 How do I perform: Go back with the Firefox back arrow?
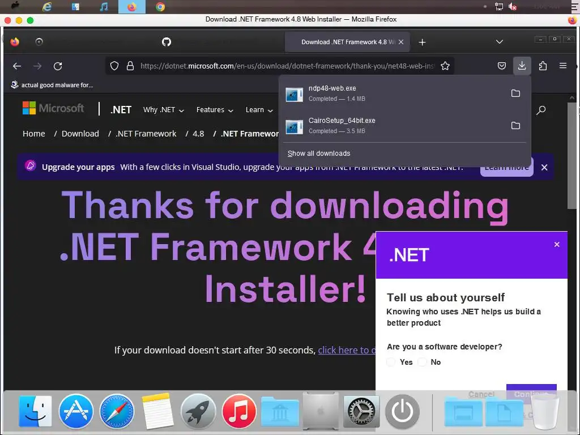(17, 66)
